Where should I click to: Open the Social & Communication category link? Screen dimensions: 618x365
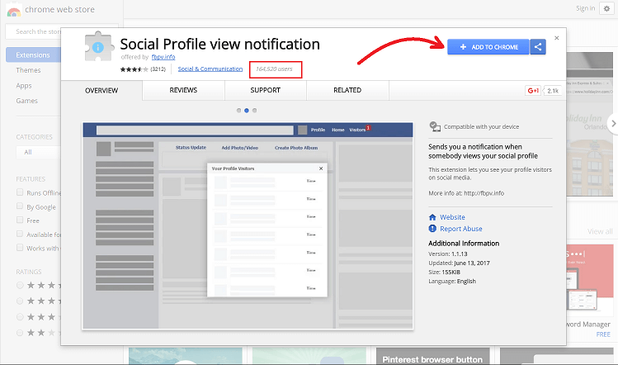(210, 69)
